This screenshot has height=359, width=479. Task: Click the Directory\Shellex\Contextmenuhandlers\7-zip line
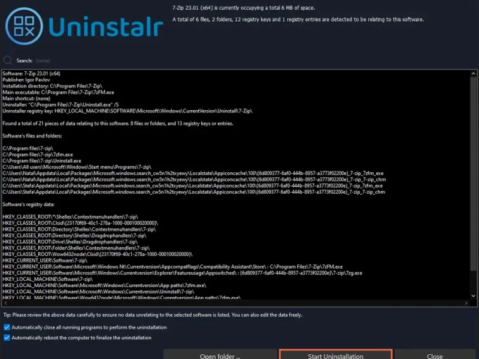[x=79, y=229]
